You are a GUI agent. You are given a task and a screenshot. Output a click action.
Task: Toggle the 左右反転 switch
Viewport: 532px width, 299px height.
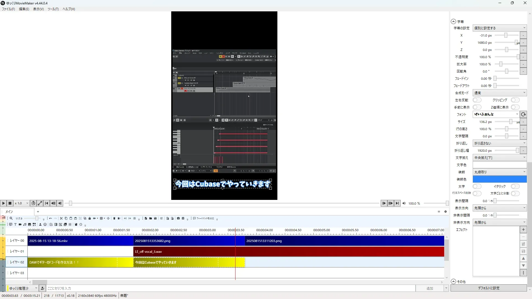(x=477, y=100)
